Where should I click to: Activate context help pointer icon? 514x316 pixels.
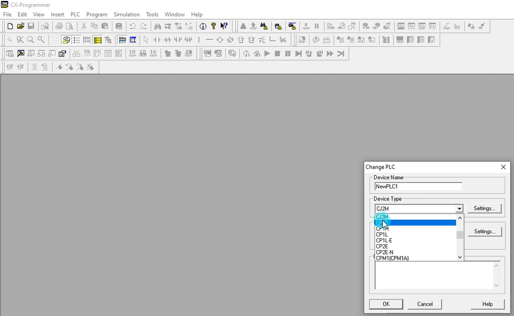point(224,26)
